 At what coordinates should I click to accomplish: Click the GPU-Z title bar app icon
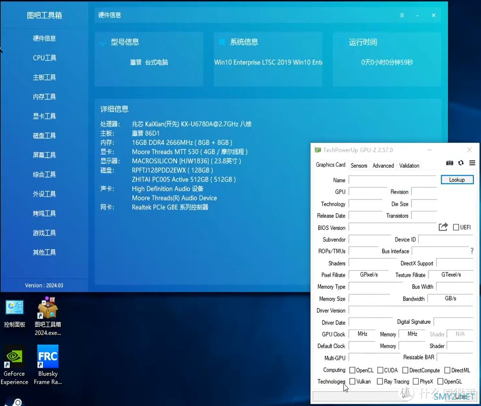(x=318, y=150)
